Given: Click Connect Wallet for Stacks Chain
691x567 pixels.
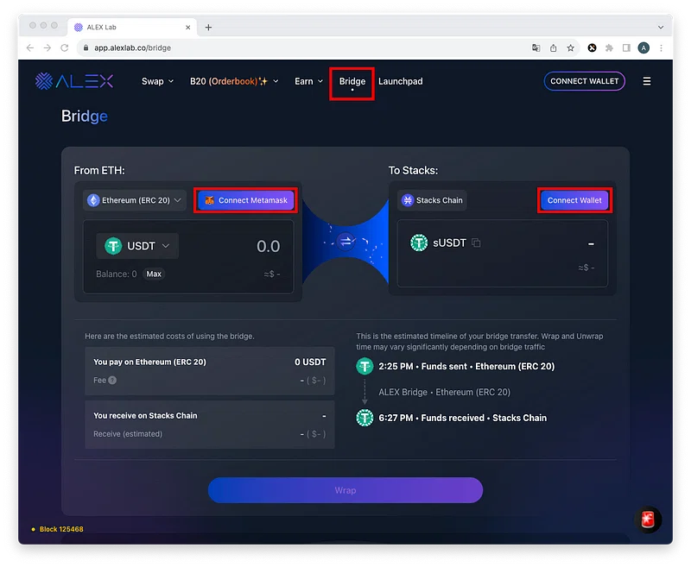Looking at the screenshot, I should [574, 200].
